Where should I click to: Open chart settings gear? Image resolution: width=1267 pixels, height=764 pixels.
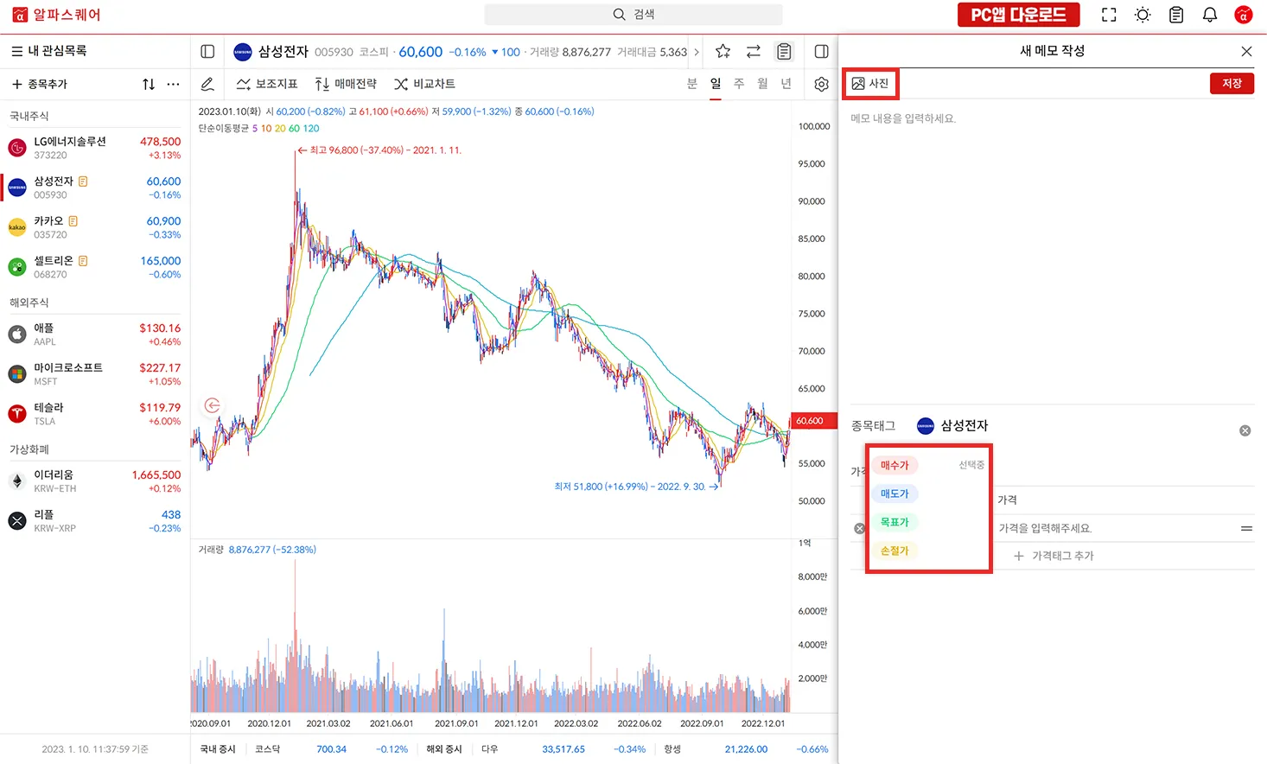coord(822,84)
